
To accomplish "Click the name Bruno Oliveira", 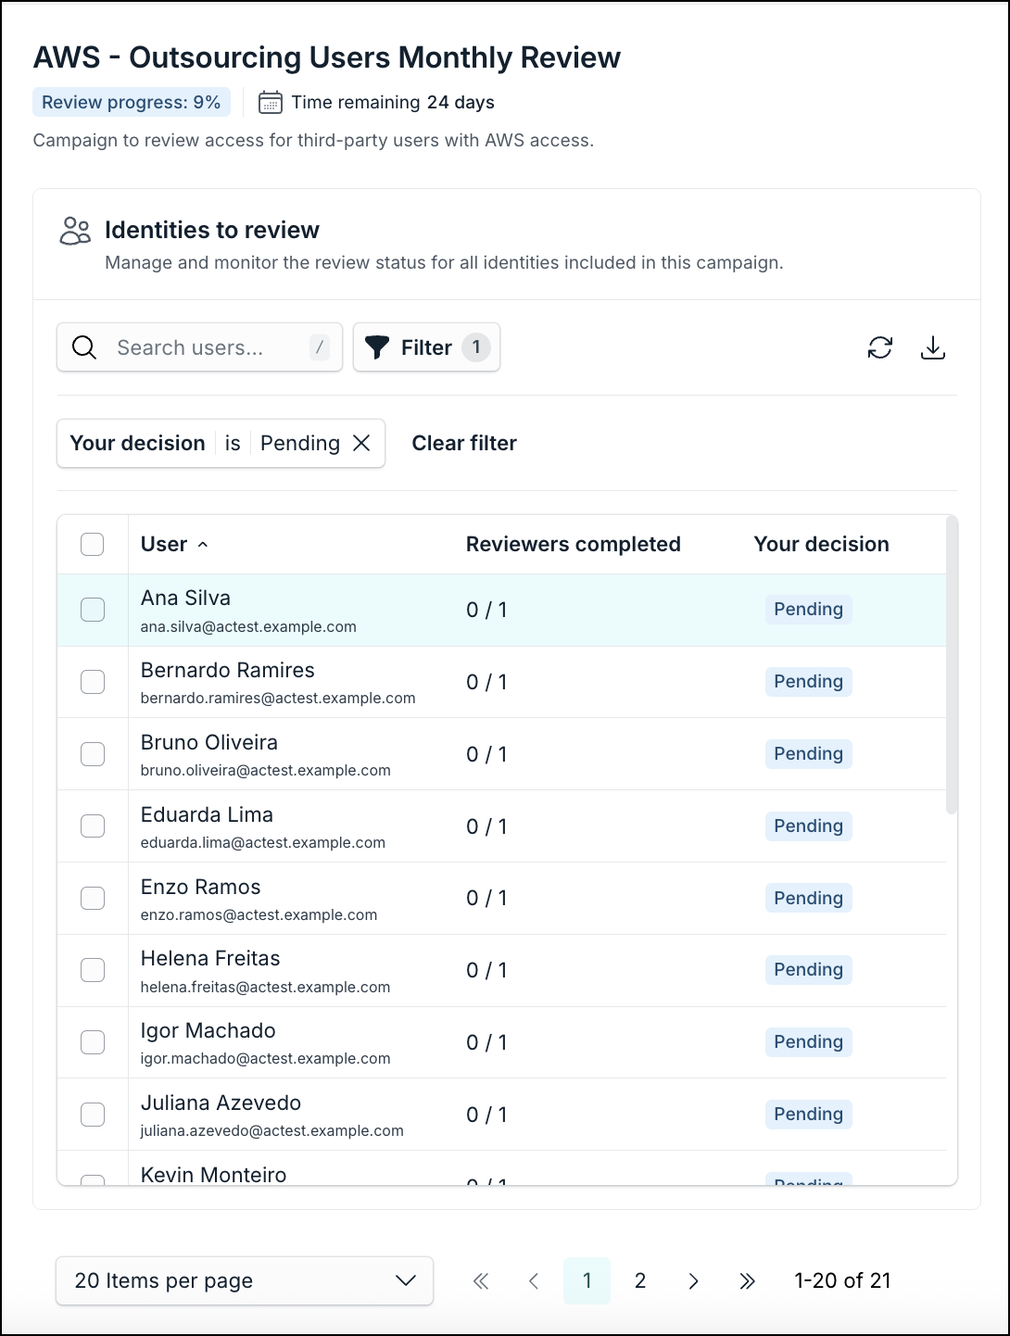I will click(209, 742).
